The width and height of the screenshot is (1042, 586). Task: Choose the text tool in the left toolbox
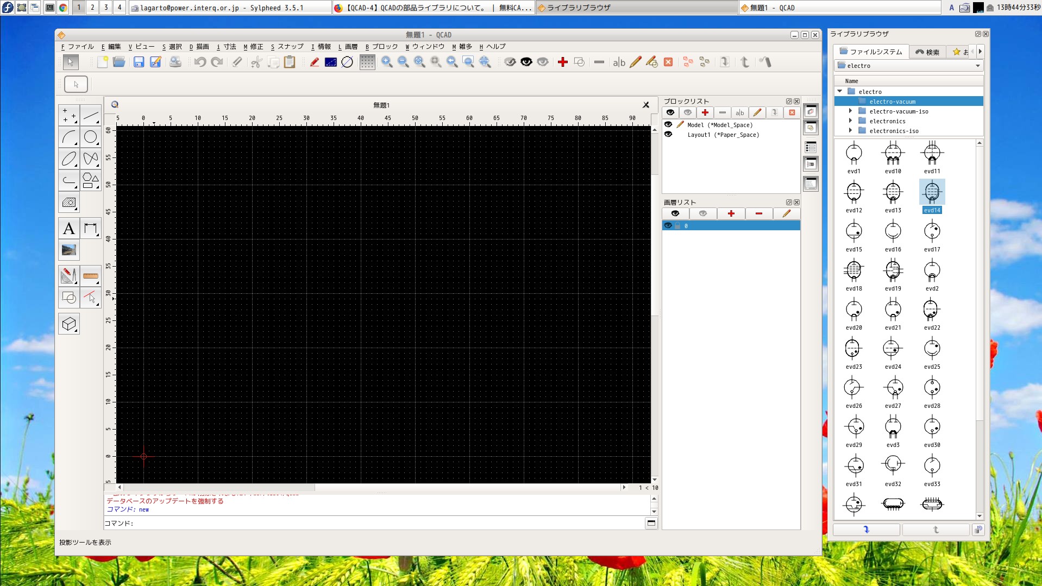(x=69, y=229)
